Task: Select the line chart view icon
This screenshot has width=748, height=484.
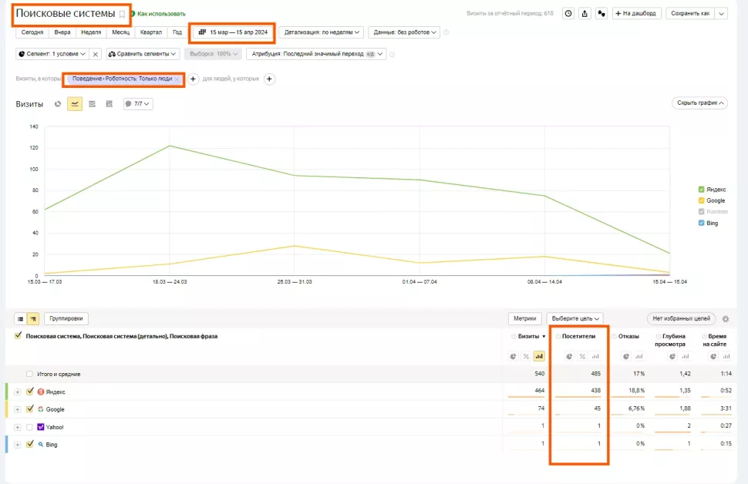Action: [x=75, y=104]
